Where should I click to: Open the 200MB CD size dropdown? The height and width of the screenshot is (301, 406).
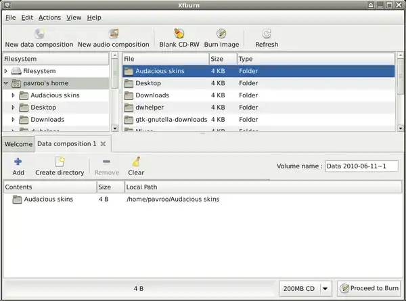[x=325, y=288]
